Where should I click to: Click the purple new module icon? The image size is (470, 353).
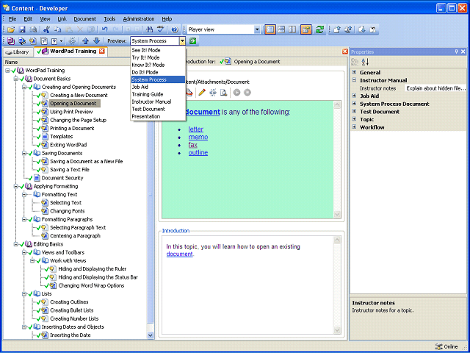[x=11, y=41]
